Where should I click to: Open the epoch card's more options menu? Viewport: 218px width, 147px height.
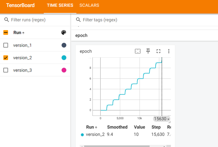tap(168, 51)
